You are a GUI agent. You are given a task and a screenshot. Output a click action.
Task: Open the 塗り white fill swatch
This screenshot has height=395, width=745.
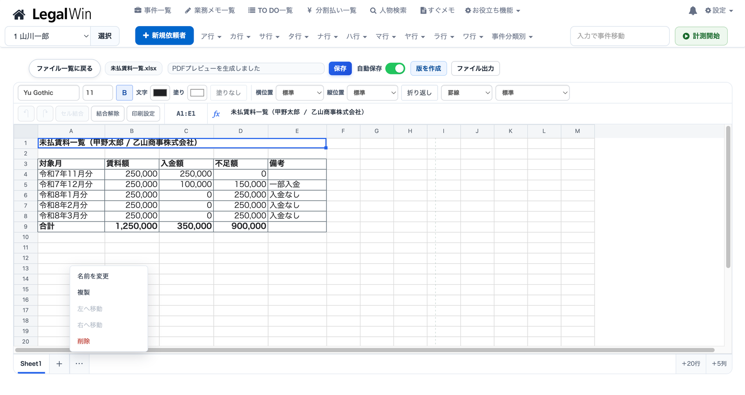[197, 93]
